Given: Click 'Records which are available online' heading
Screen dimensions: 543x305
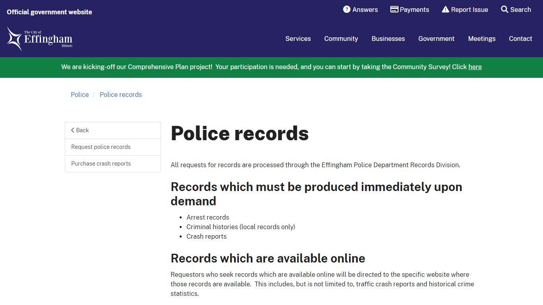Looking at the screenshot, I should (268, 258).
